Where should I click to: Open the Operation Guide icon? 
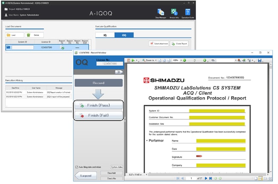point(187,13)
